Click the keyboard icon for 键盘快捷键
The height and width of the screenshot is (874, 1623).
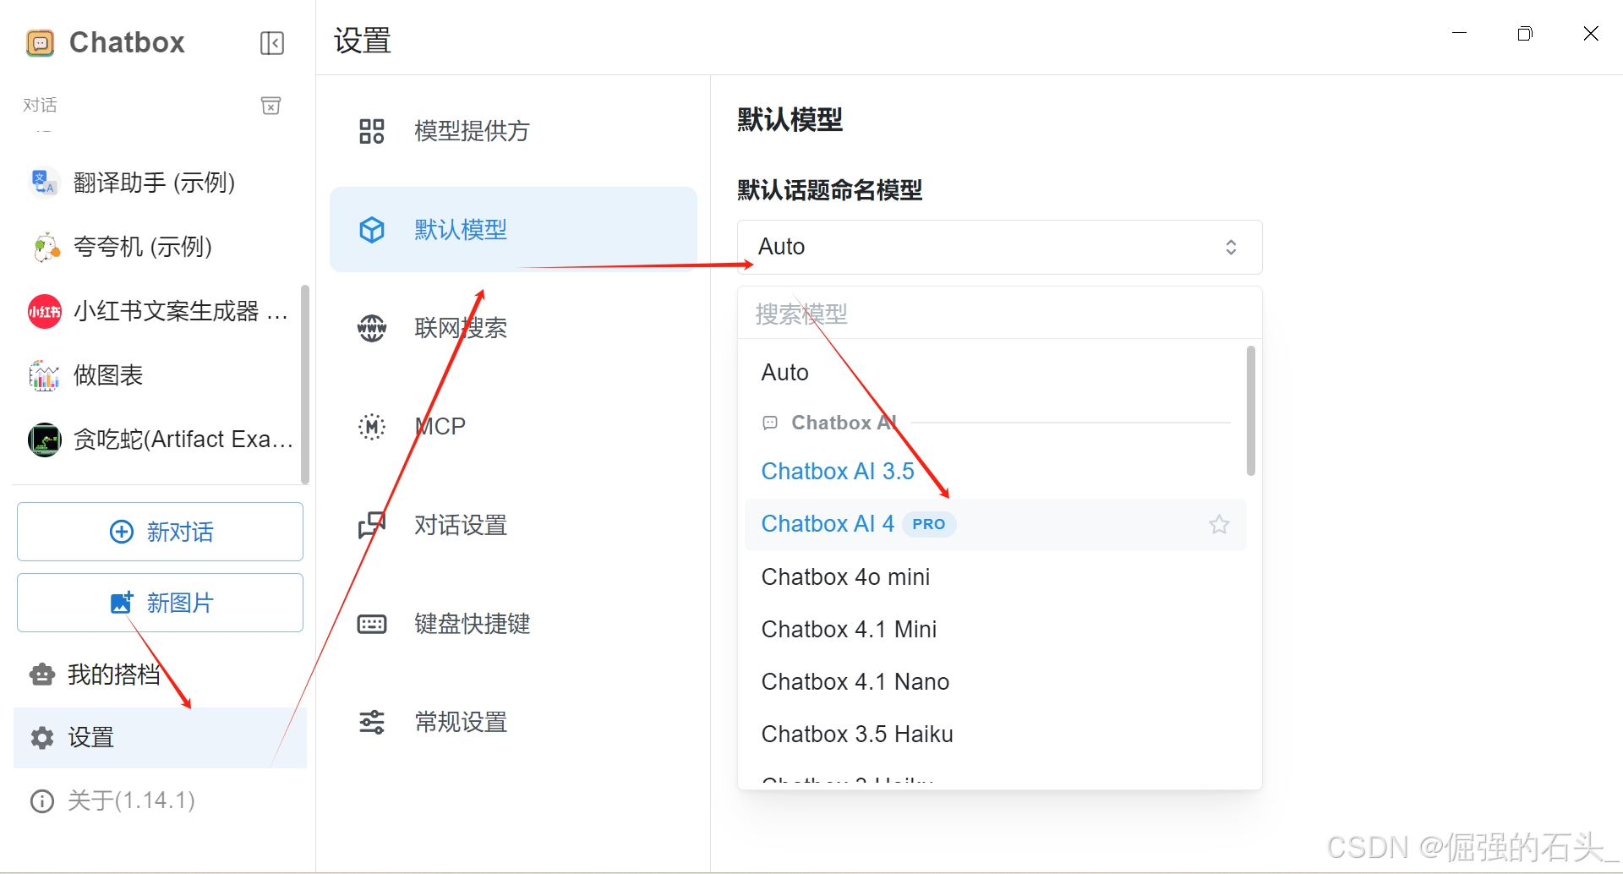(x=372, y=624)
